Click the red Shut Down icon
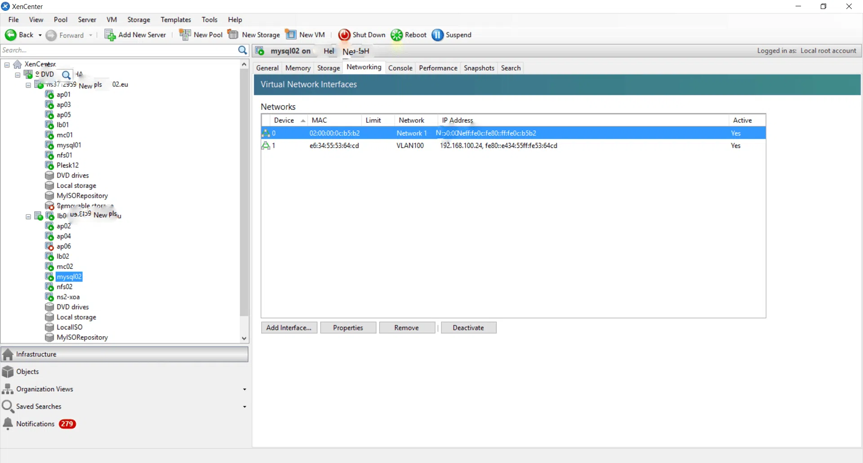The image size is (863, 463). [x=344, y=35]
